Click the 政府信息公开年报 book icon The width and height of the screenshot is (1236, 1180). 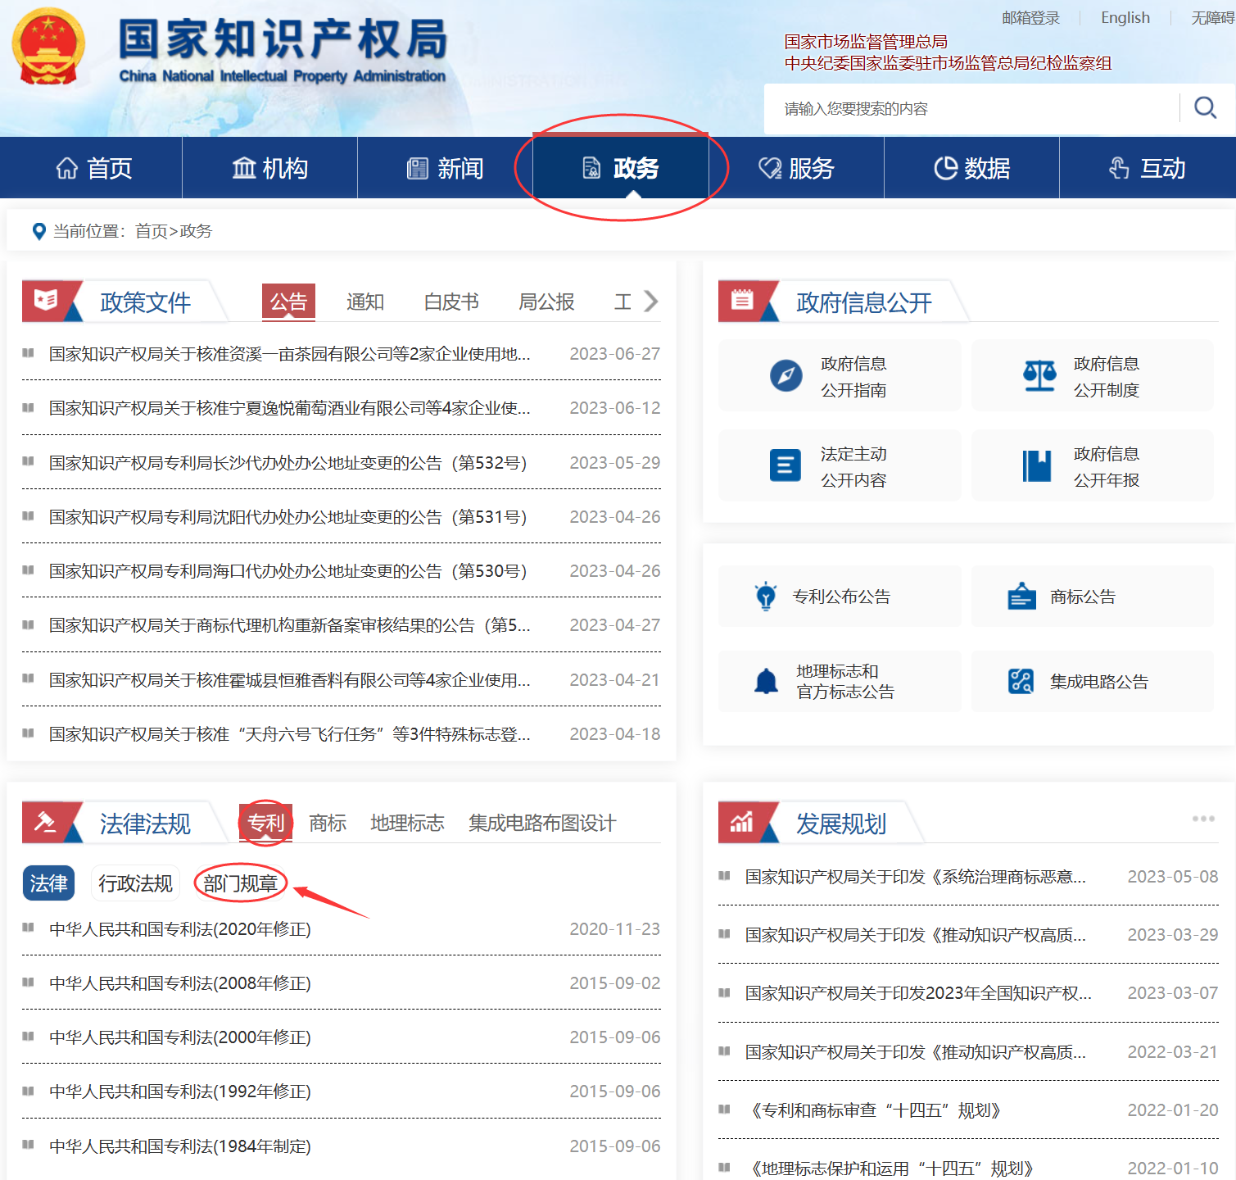pyautogui.click(x=1037, y=465)
